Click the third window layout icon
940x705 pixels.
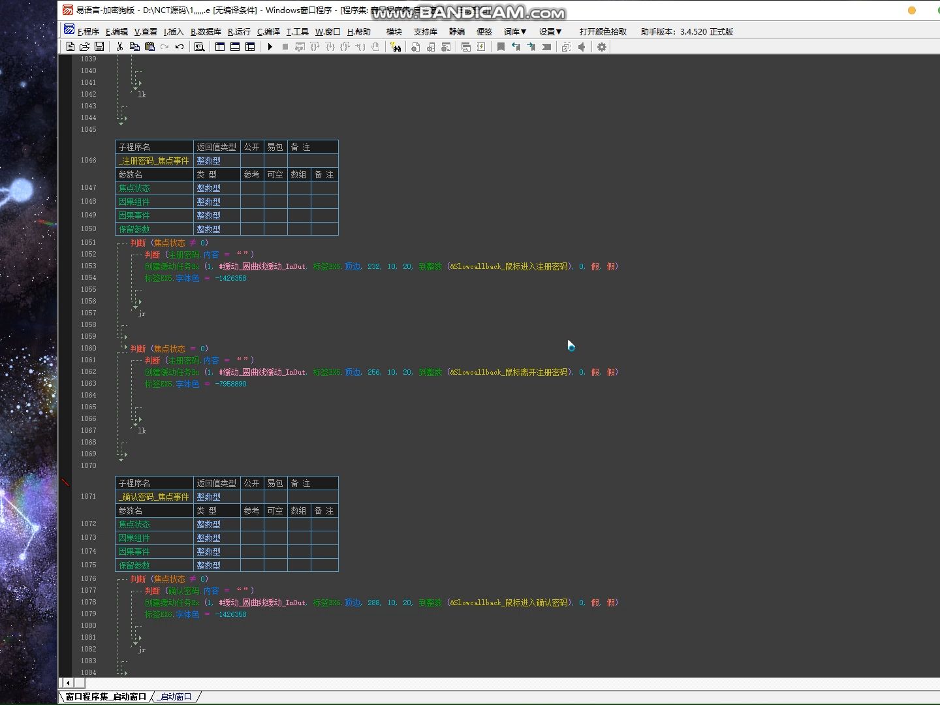pos(250,47)
